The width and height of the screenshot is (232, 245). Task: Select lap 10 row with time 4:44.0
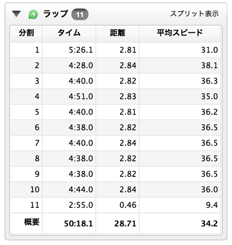(116, 189)
